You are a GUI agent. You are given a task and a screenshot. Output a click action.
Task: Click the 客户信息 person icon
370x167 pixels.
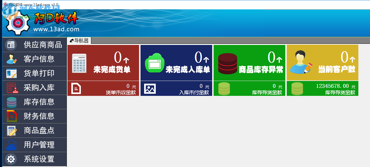coord(12,59)
